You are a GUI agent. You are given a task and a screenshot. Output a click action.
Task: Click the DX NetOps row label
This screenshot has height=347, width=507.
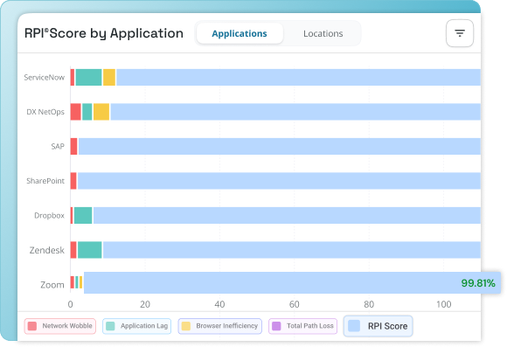[45, 112]
